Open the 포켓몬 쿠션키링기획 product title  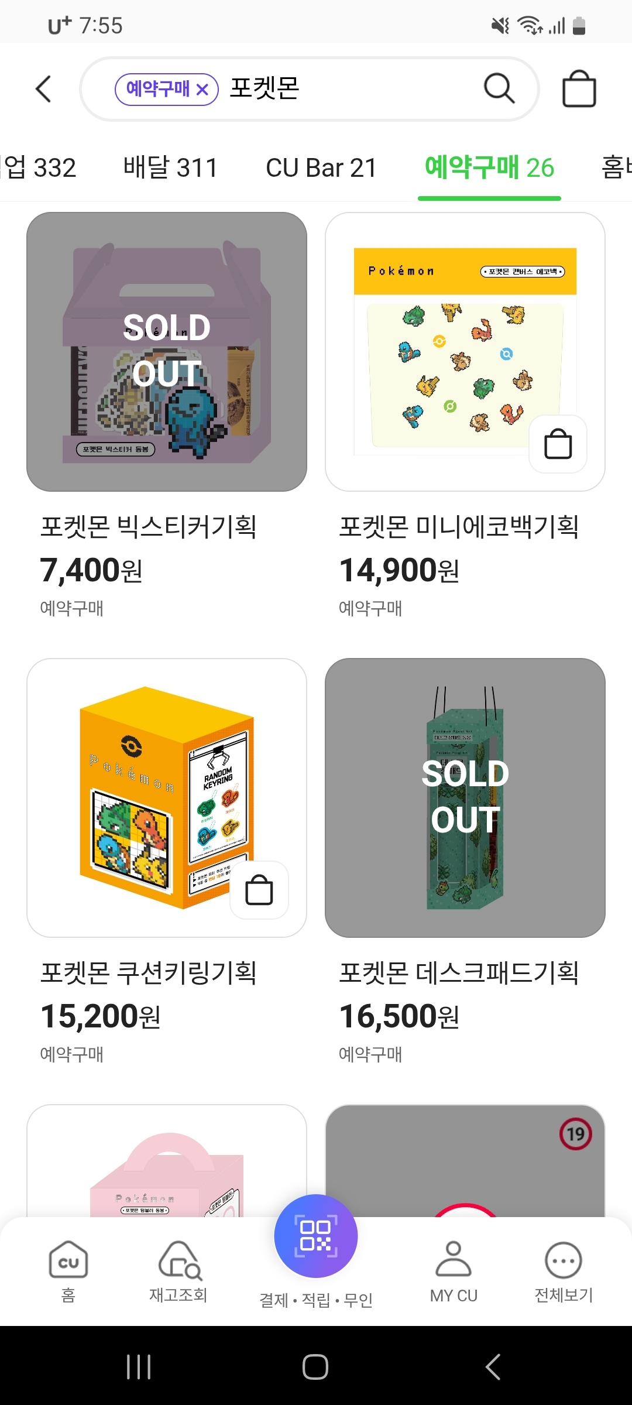[x=149, y=972]
